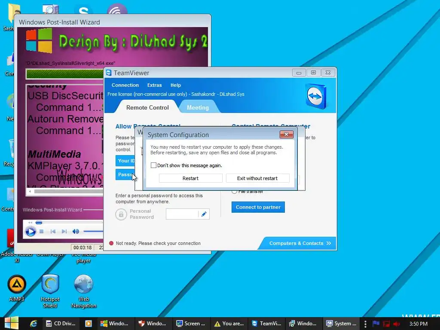Click the stop button in wizard player
This screenshot has width=440, height=330.
point(42,232)
